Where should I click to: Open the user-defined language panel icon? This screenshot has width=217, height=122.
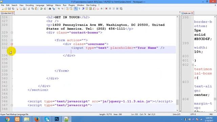(x=87, y=9)
